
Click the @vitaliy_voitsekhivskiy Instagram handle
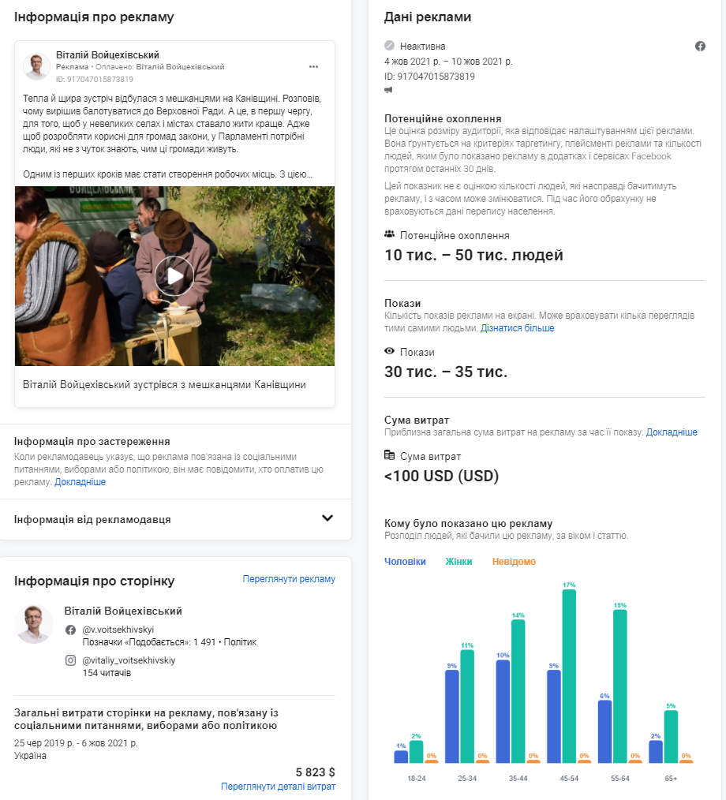point(129,660)
